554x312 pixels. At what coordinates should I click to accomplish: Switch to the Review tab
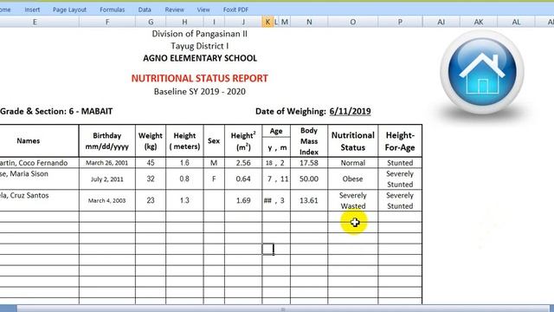pyautogui.click(x=174, y=10)
